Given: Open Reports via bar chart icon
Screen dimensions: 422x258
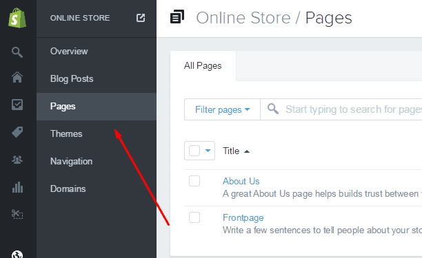Looking at the screenshot, I should point(17,187).
